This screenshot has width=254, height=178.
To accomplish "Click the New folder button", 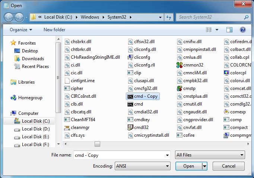I will tap(54, 30).
